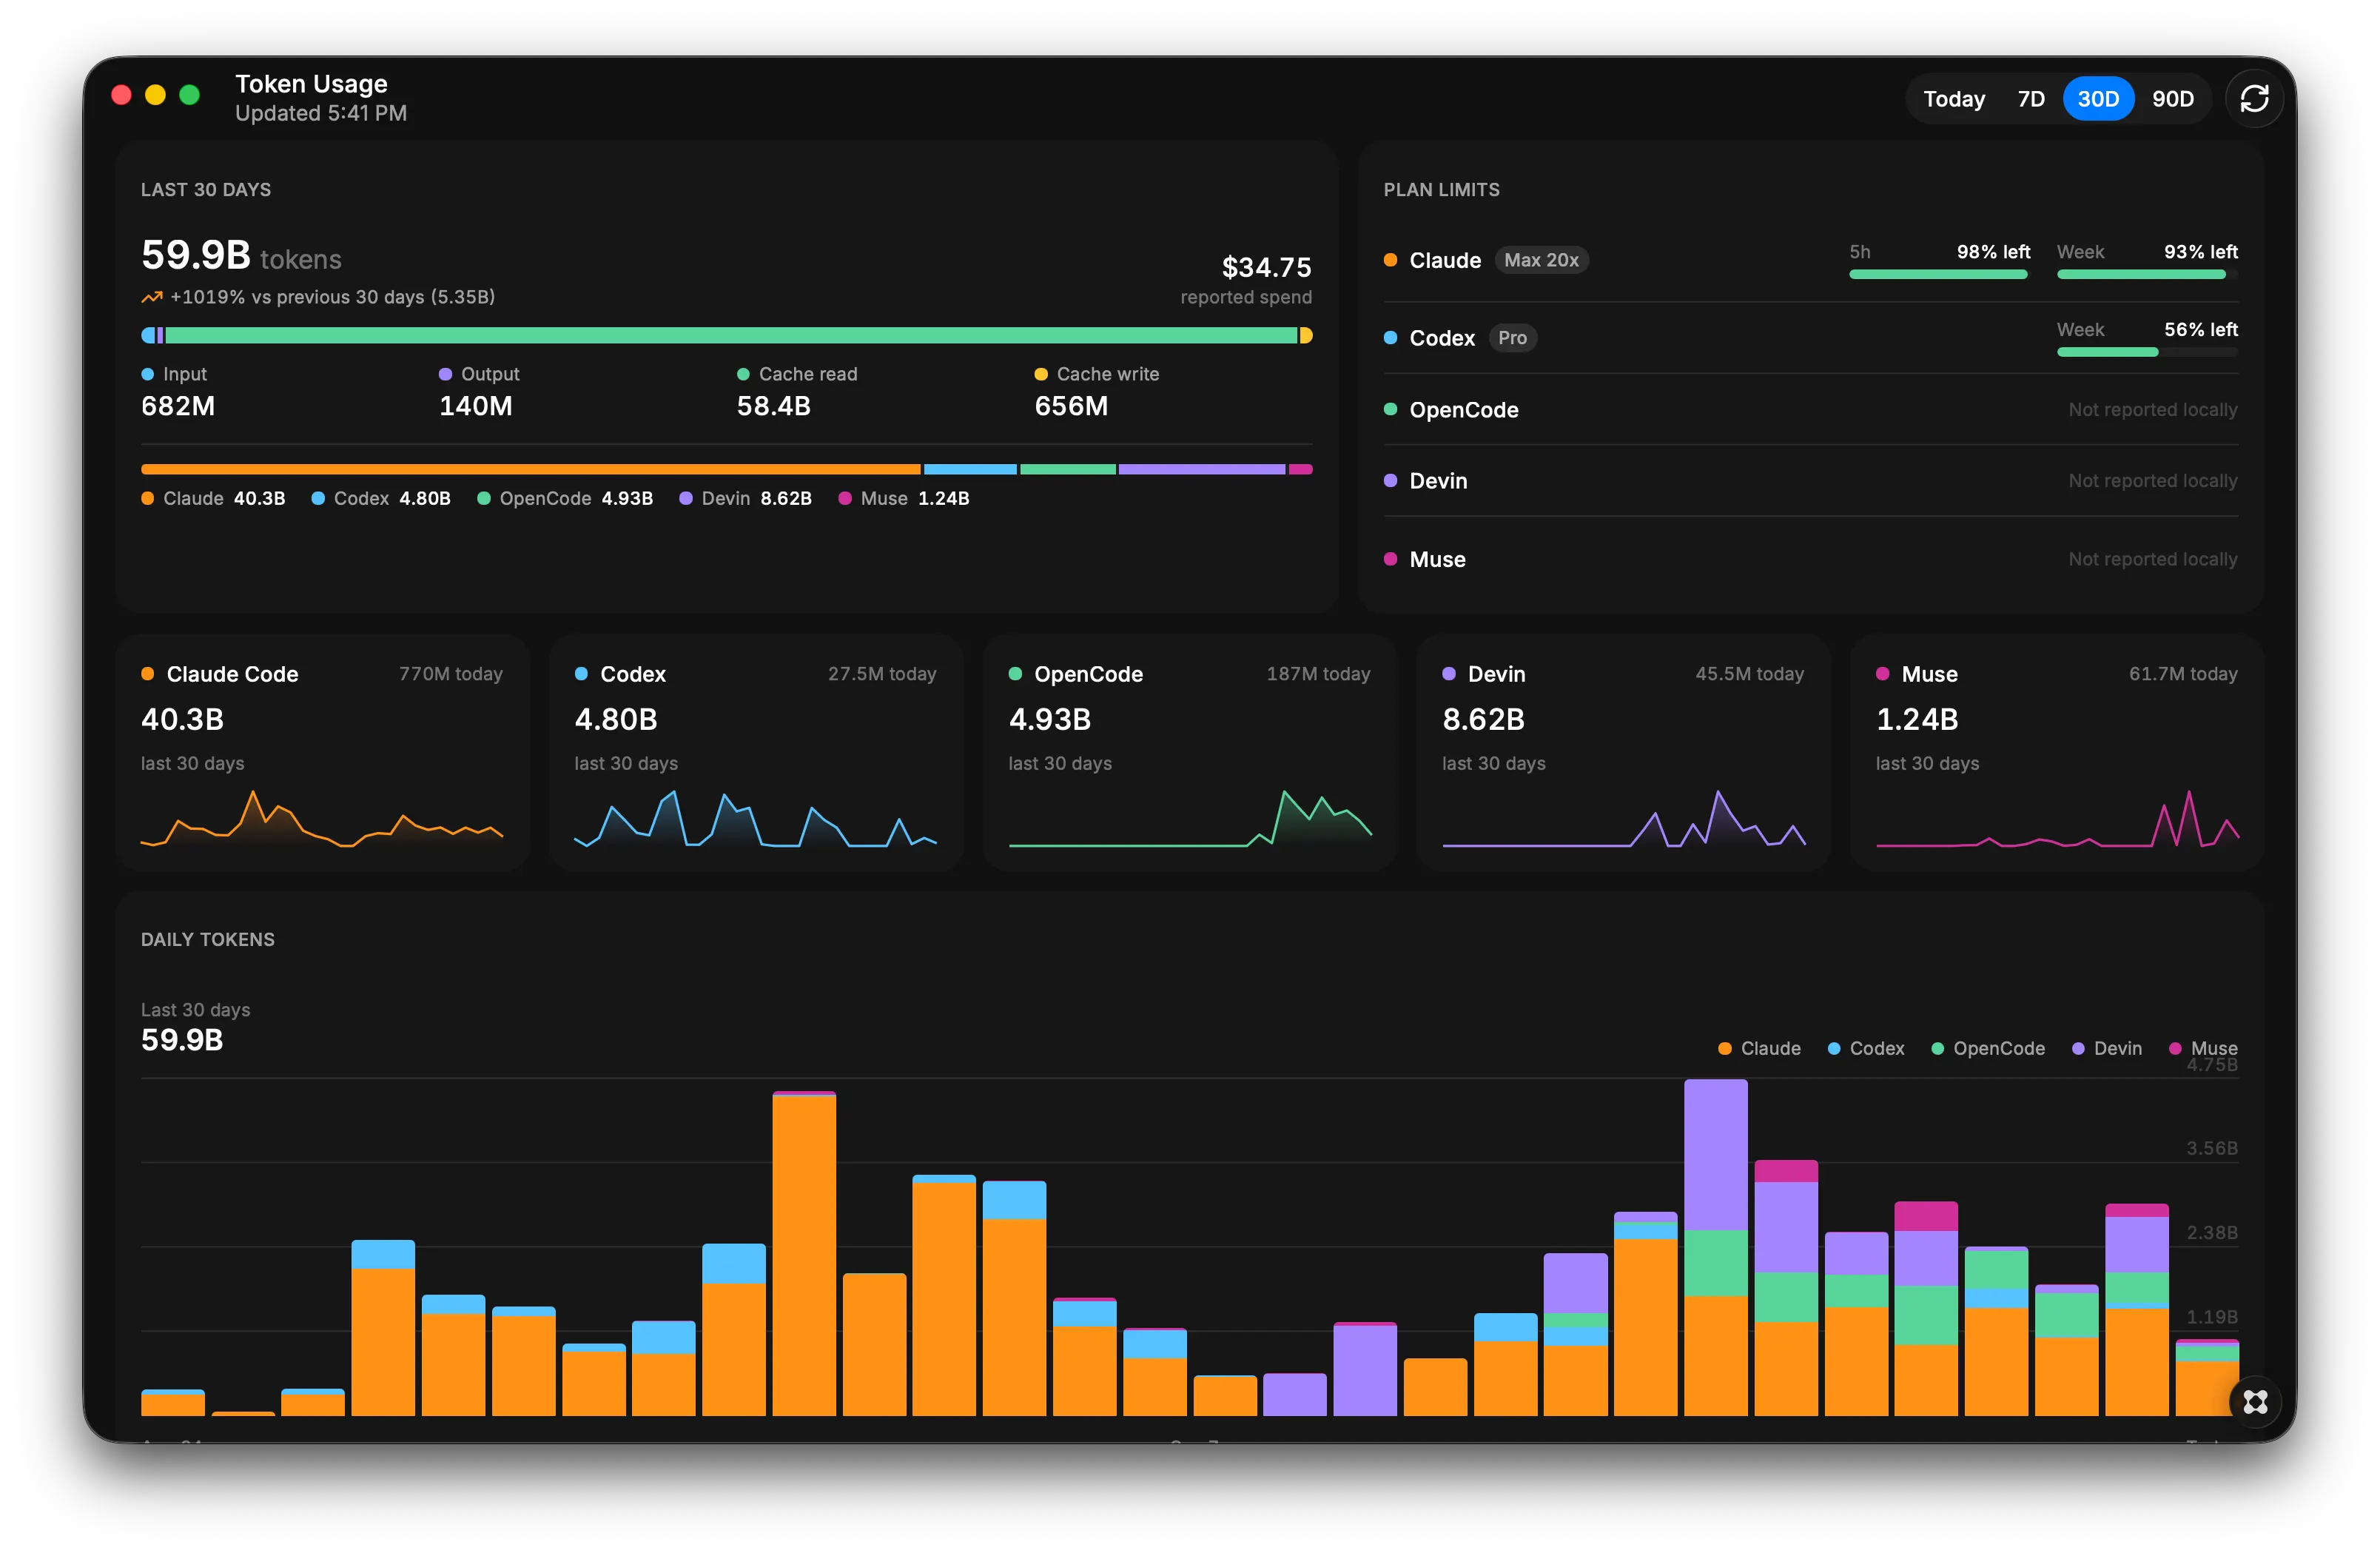Viewport: 2380px width, 1553px height.
Task: Click the Muse sparkline chart
Action: coord(2057,819)
